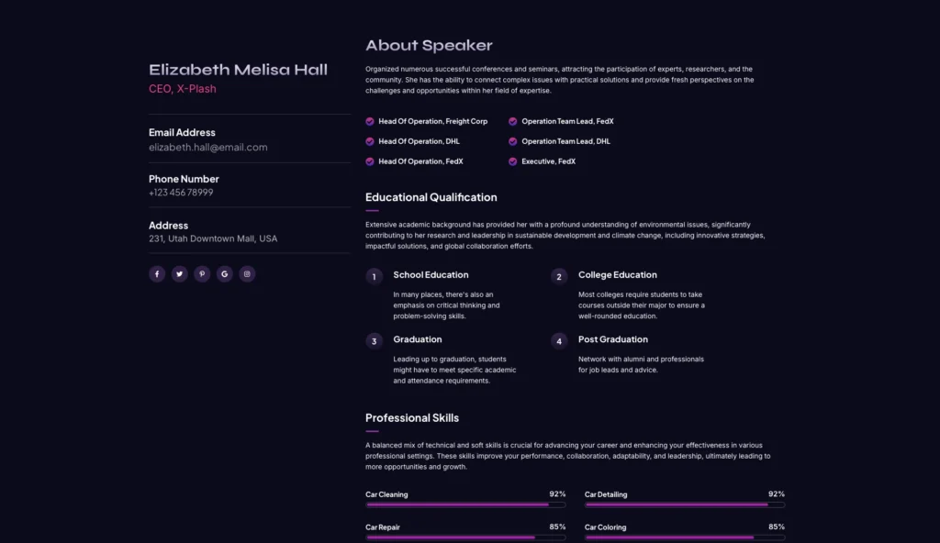
Task: Click the Elizabeth Melisa Hall name heading
Action: point(238,70)
